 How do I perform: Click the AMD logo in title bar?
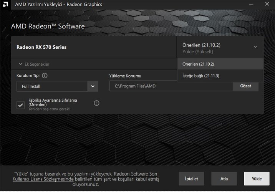5,4
